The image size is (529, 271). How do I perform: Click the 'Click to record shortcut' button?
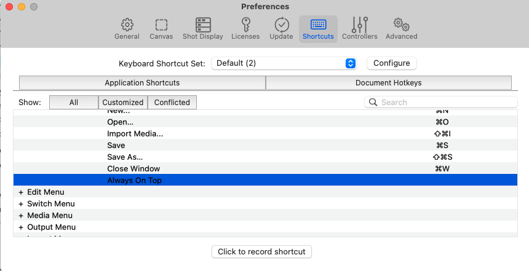pos(261,252)
